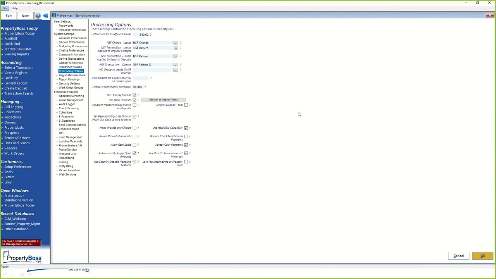This screenshot has width=496, height=279.
Task: Click help mark beside WO Group dropdown
Action: click(x=181, y=70)
